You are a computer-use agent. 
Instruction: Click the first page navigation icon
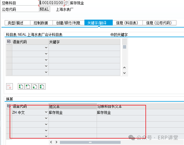[21, 86]
